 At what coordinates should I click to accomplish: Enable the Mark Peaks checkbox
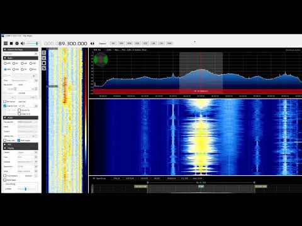(5, 180)
